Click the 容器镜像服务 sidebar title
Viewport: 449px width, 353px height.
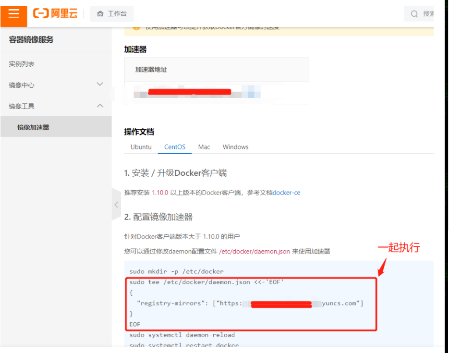tap(31, 39)
